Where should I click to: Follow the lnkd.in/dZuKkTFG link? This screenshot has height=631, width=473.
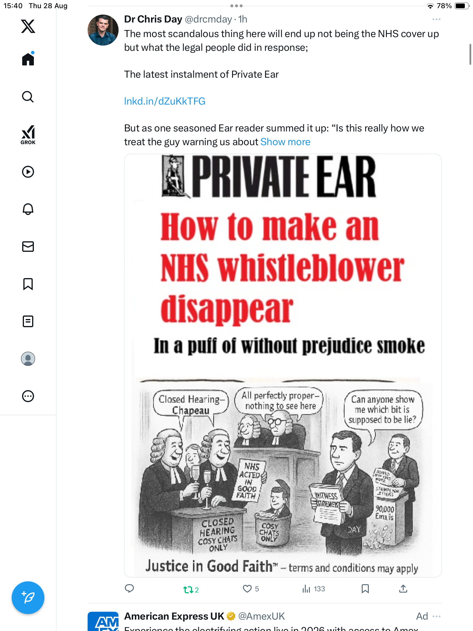[x=165, y=101]
